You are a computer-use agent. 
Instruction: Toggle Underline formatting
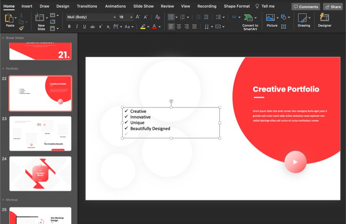coord(85,26)
